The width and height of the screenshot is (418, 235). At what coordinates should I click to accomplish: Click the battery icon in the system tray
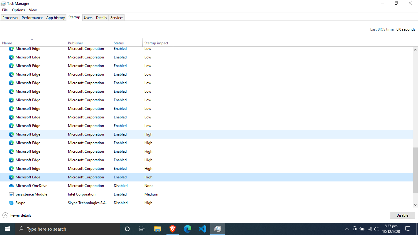click(x=362, y=229)
